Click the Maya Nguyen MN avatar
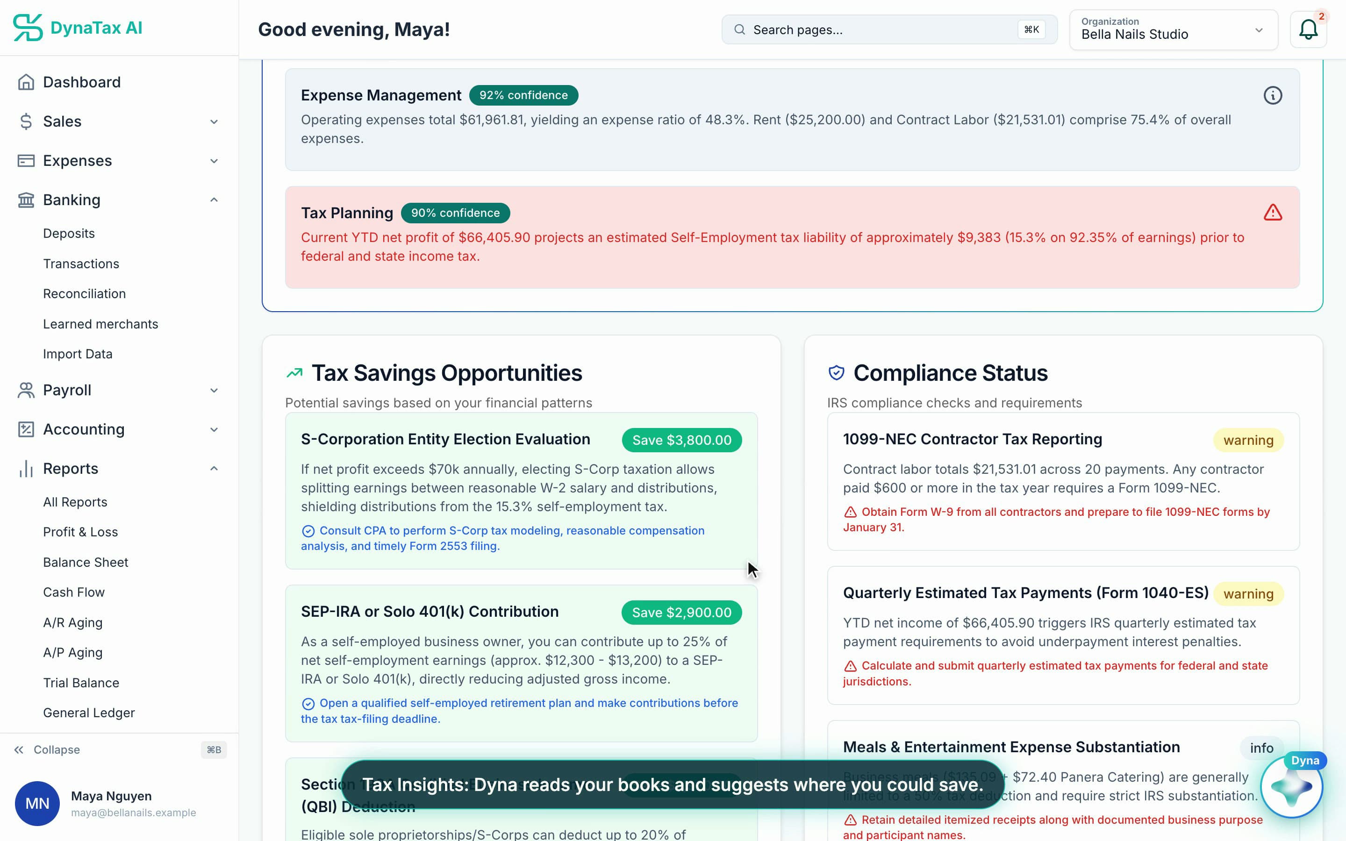The width and height of the screenshot is (1346, 841). [x=37, y=803]
